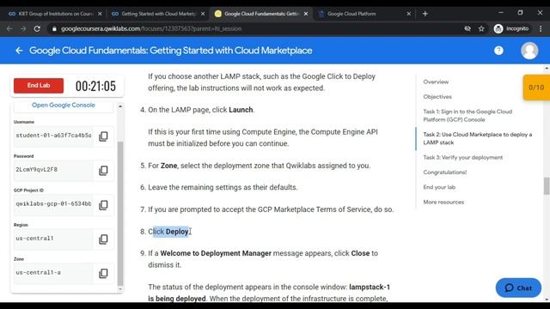The image size is (550, 309).
Task: Reload the page with the refresh icon
Action: pyautogui.click(x=37, y=28)
